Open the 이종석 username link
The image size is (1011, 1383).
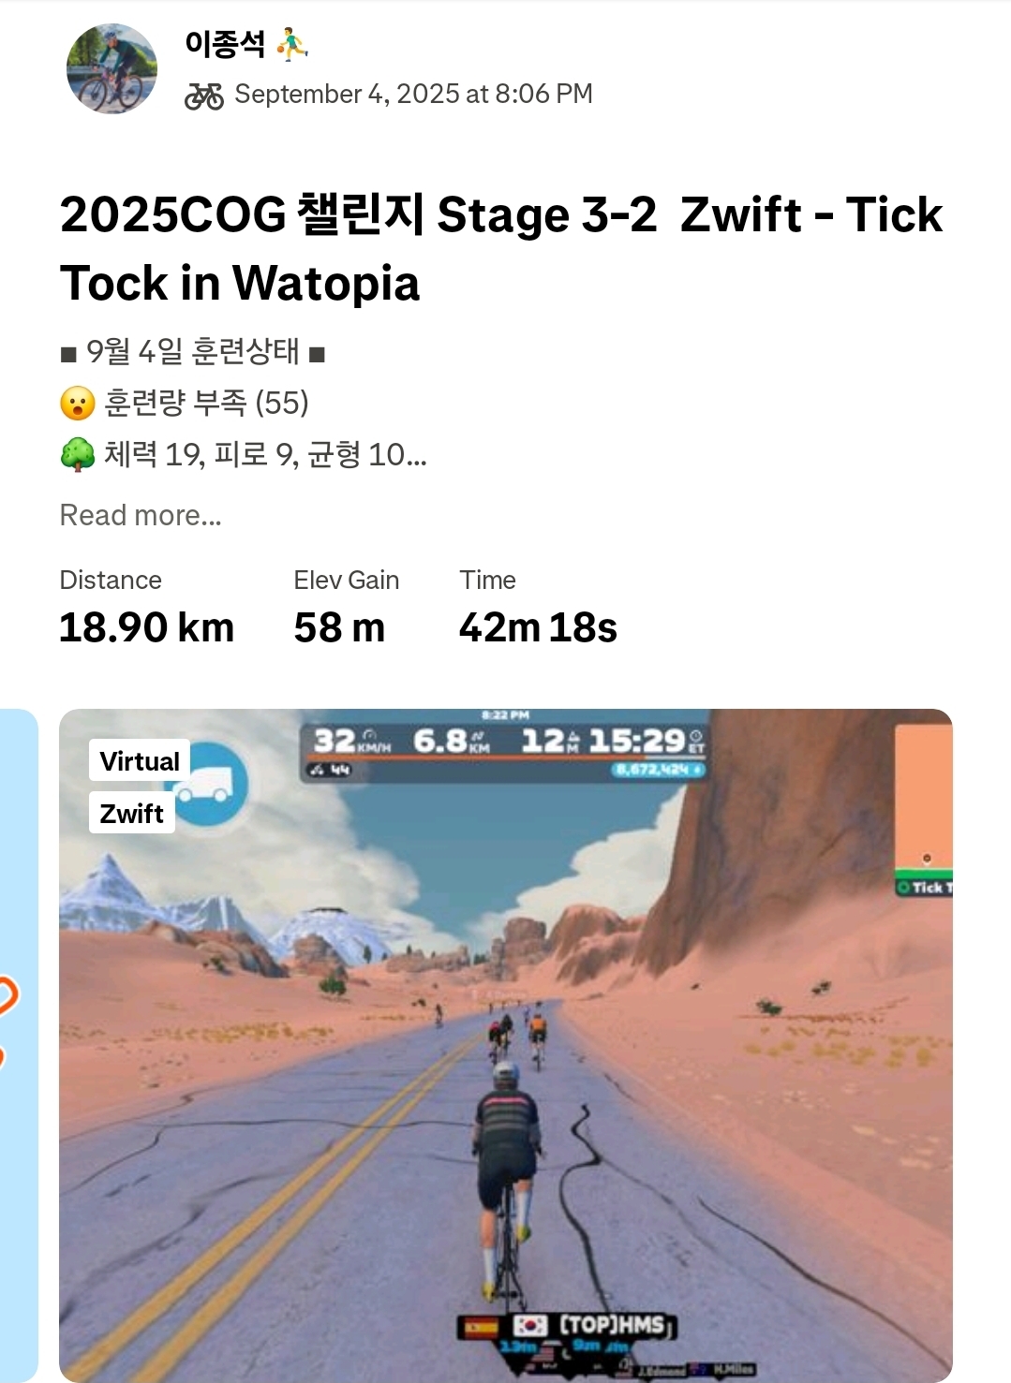pos(225,44)
